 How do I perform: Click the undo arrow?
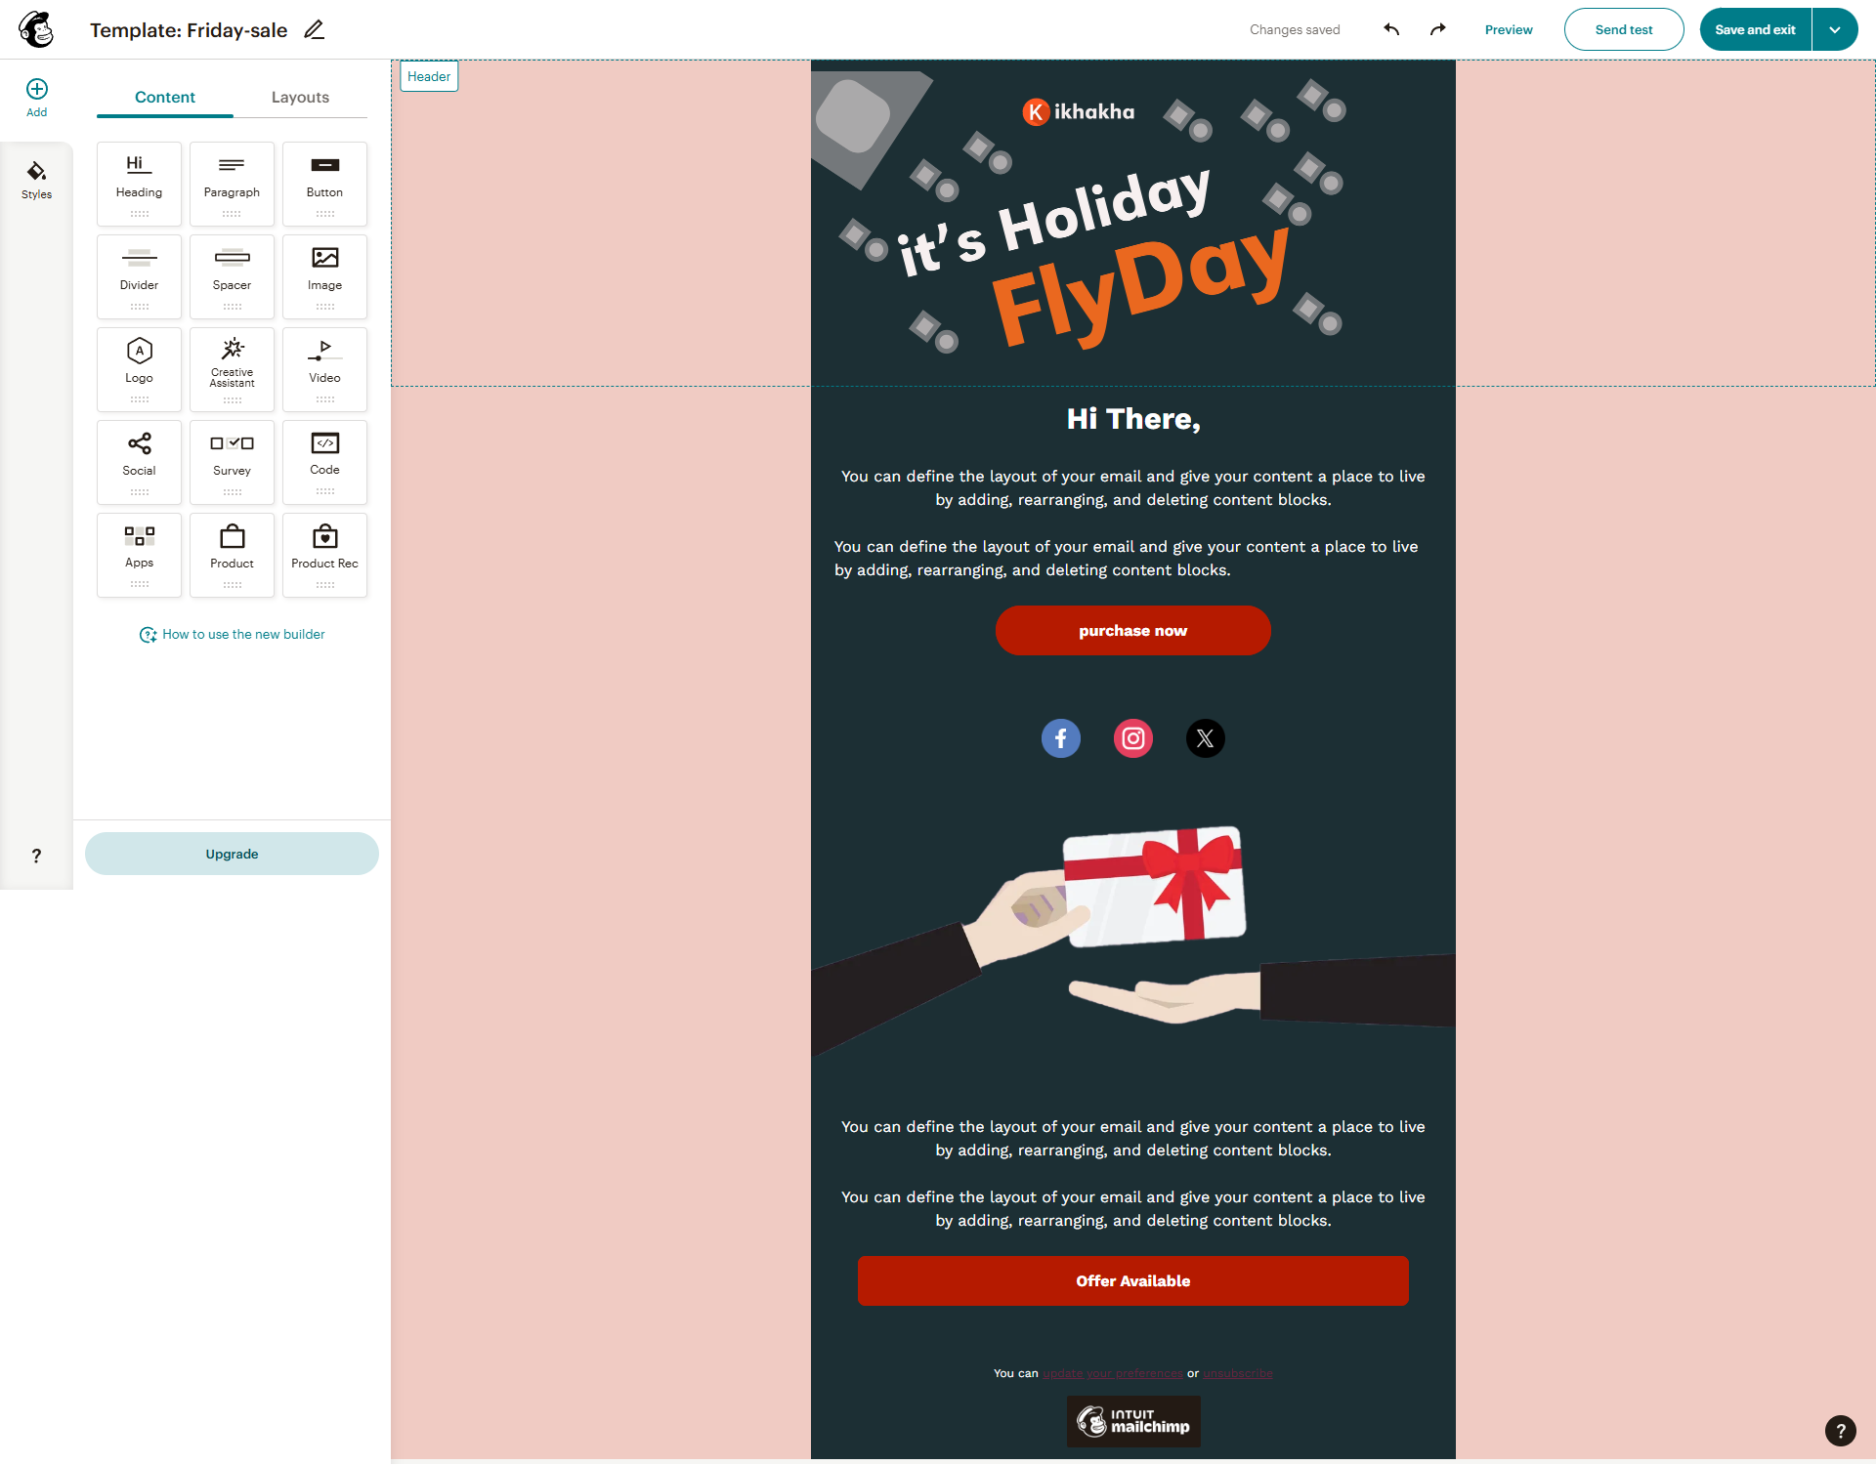1390,29
